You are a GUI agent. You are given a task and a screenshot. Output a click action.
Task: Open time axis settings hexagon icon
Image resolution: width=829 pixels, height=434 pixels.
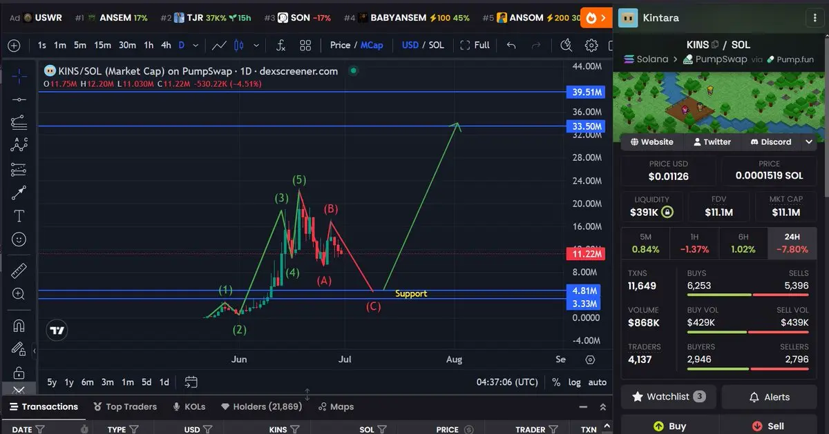[590, 359]
